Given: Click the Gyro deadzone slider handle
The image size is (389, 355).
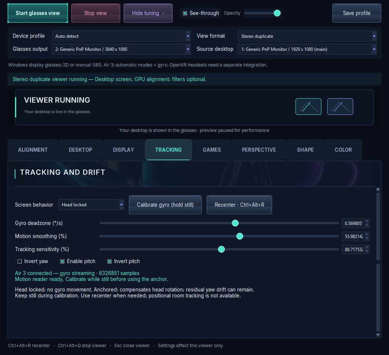Looking at the screenshot, I should 235,223.
